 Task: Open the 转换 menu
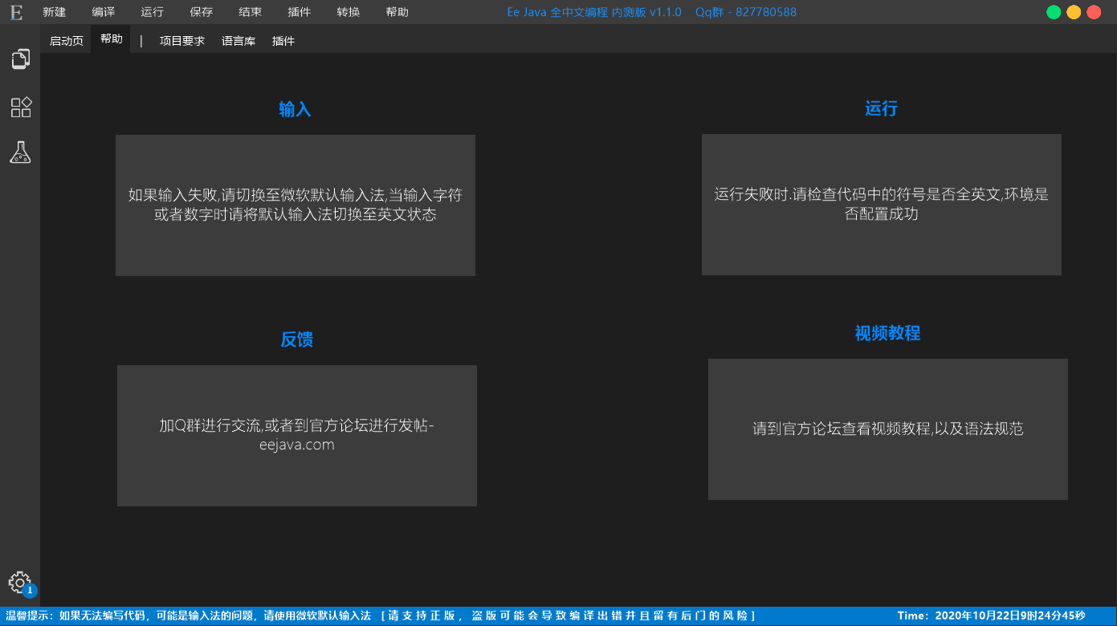(349, 12)
